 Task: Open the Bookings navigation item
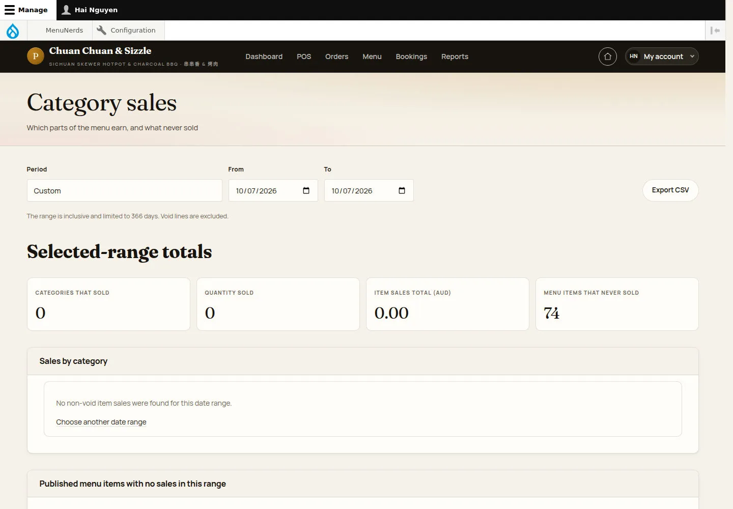click(411, 56)
